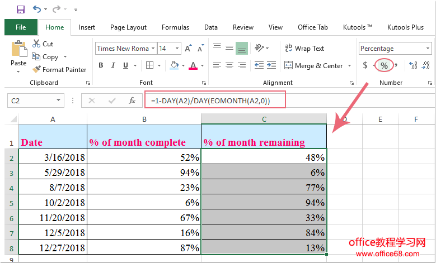Select the highlighted Bottom Align icon

click(x=242, y=48)
